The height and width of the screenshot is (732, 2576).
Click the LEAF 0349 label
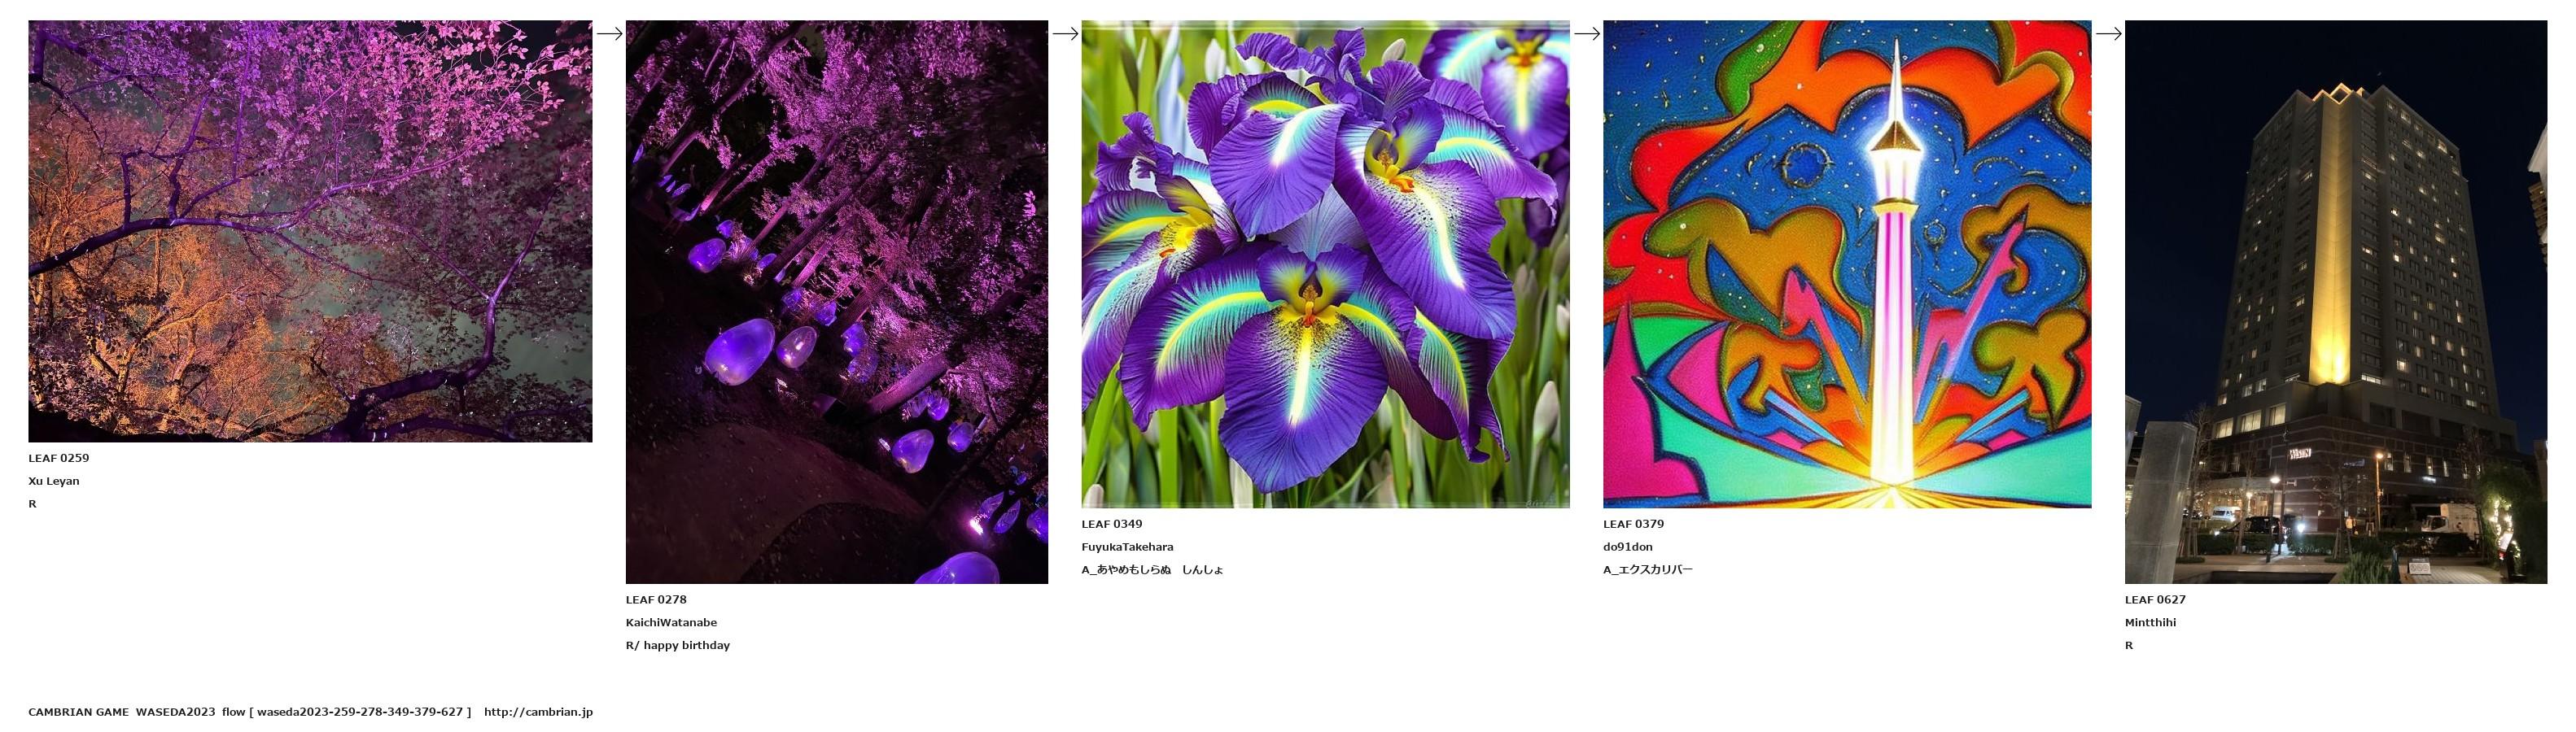(x=1112, y=525)
